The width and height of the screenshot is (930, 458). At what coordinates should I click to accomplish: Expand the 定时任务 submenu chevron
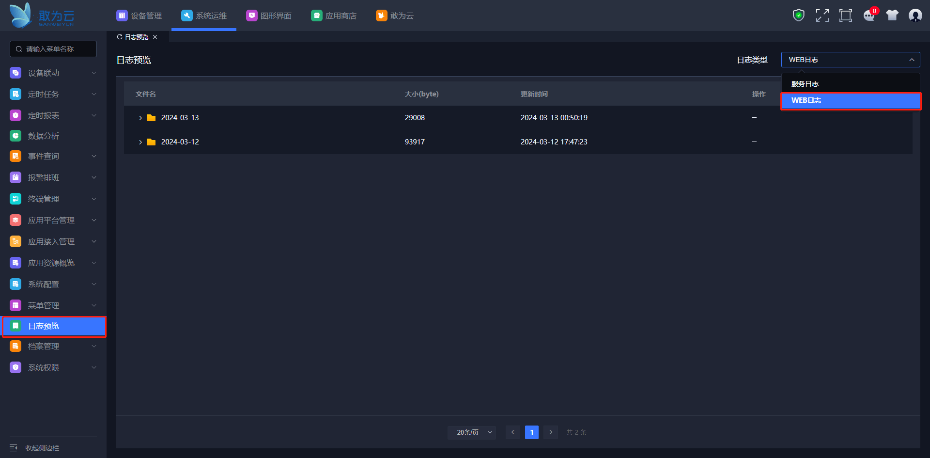94,94
